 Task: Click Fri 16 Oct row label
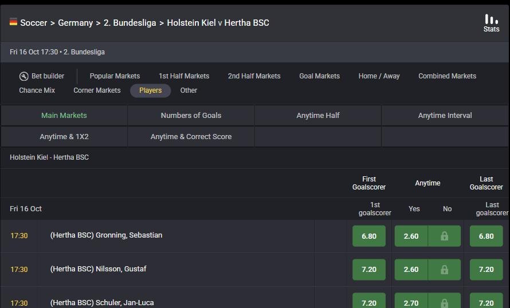(26, 209)
